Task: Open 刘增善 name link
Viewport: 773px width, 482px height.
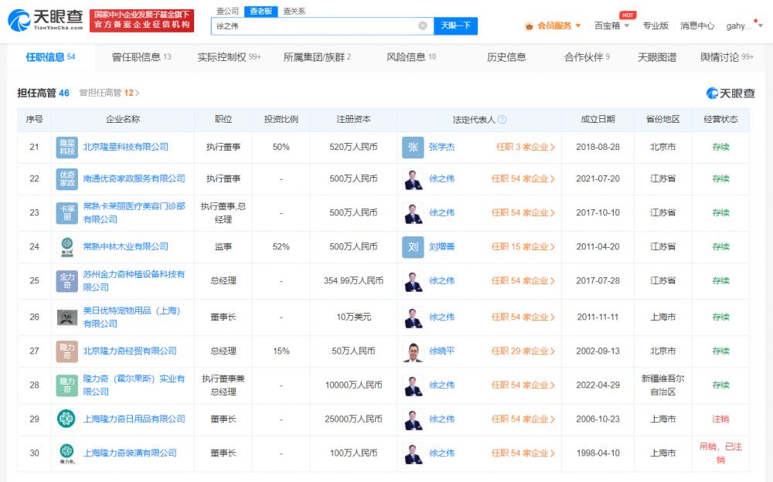Action: point(441,247)
